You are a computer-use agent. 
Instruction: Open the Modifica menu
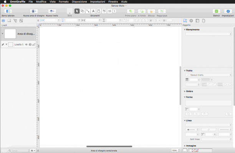[41, 2]
